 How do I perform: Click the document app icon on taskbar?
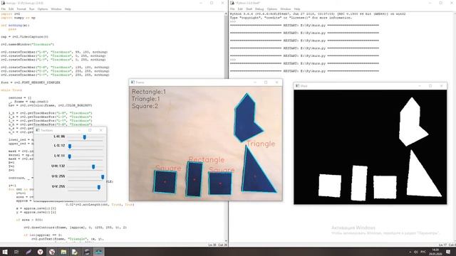click(75, 252)
